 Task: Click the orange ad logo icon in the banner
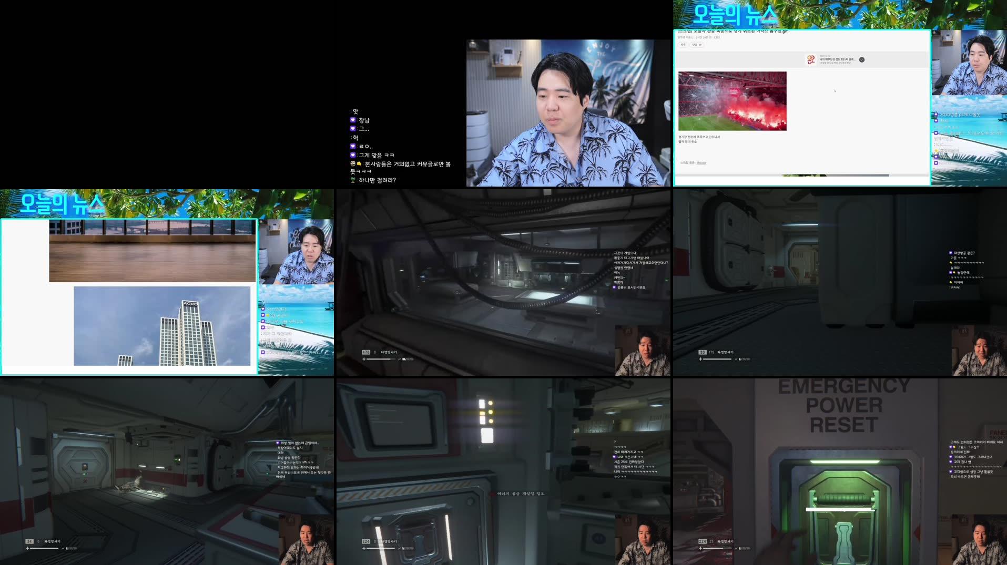tap(811, 59)
